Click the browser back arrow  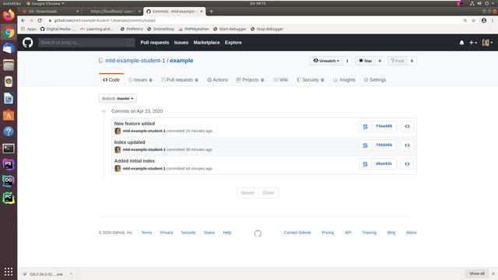23,20
